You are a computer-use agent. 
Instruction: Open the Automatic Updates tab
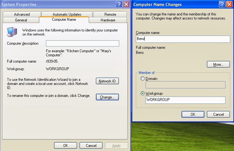point(67,14)
